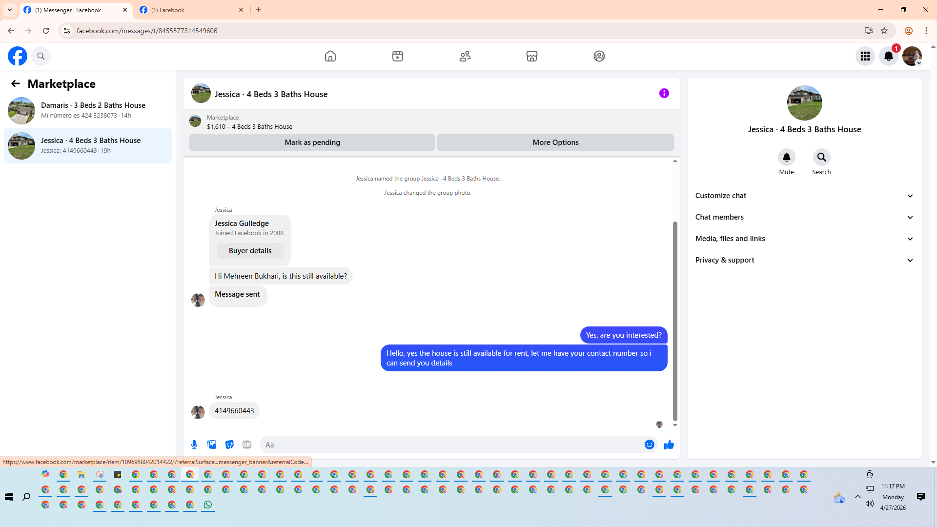Viewport: 937px width, 527px height.
Task: Reload the page in Chrome
Action: pos(46,31)
